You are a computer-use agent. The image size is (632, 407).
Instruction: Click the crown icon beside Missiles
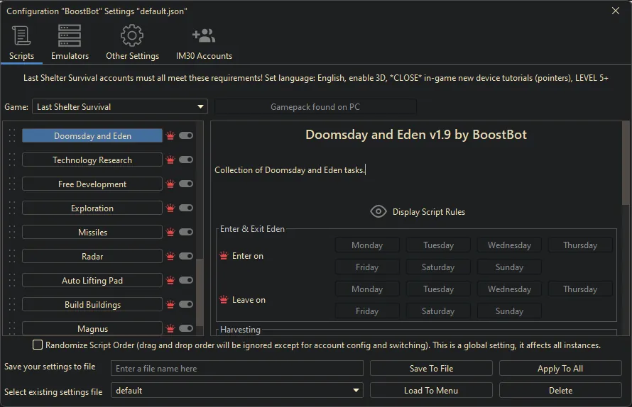(x=170, y=233)
